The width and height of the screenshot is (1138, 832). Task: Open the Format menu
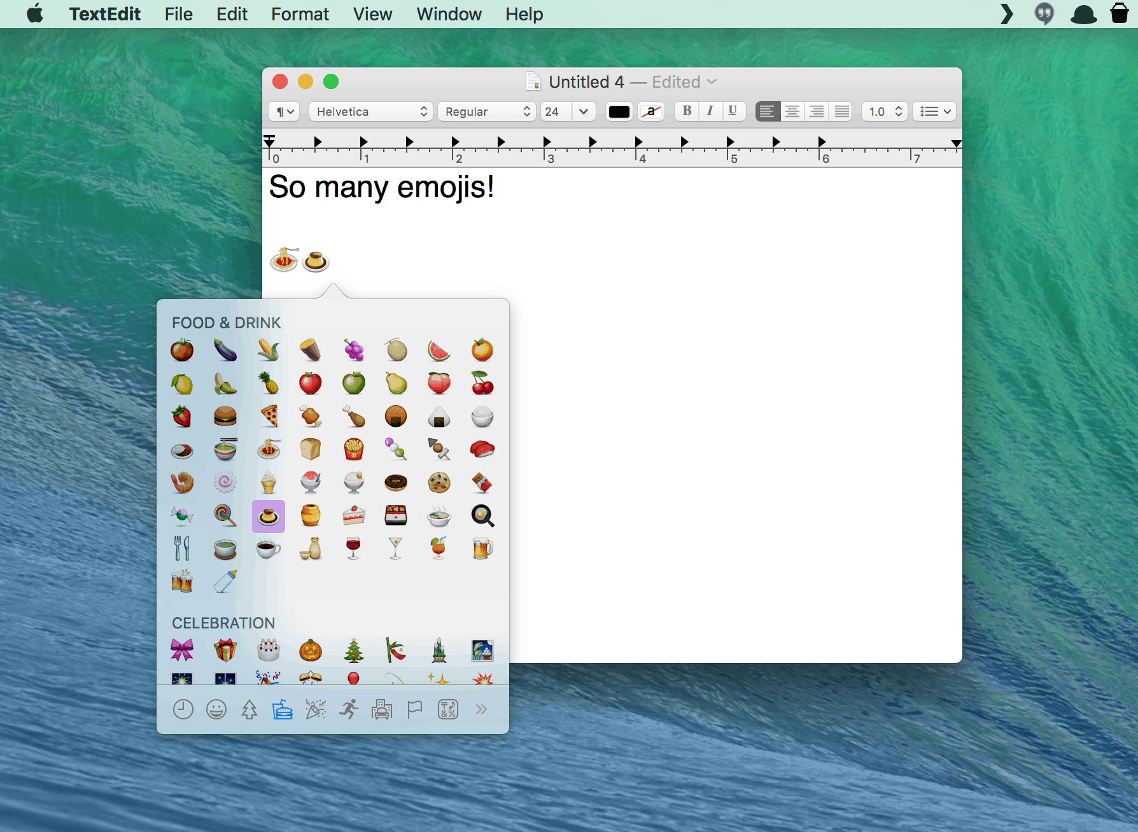point(300,14)
